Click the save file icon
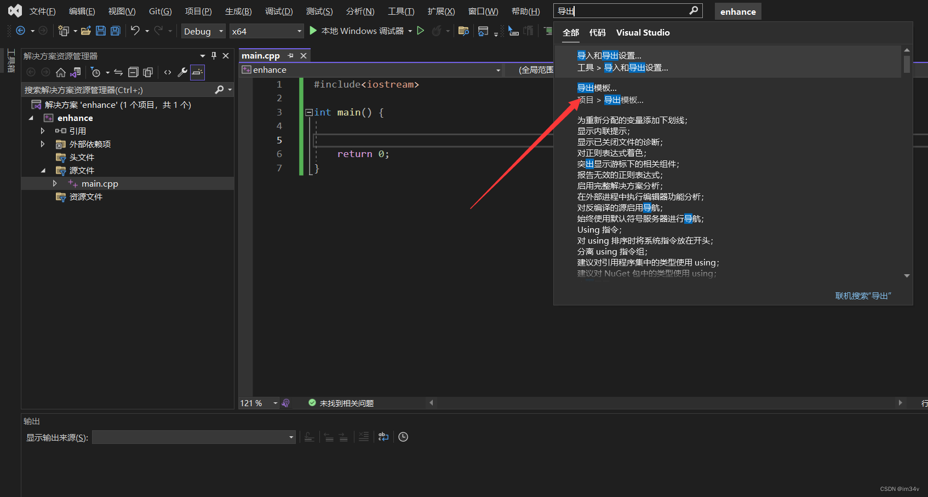The height and width of the screenshot is (497, 928). tap(101, 31)
